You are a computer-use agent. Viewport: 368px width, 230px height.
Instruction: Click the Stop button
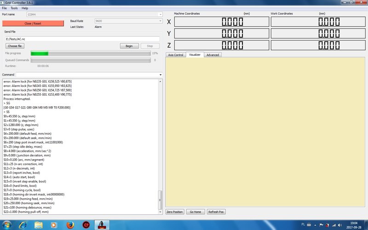[x=150, y=46]
